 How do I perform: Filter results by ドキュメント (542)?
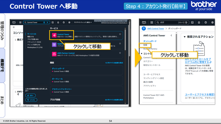tap(34, 42)
